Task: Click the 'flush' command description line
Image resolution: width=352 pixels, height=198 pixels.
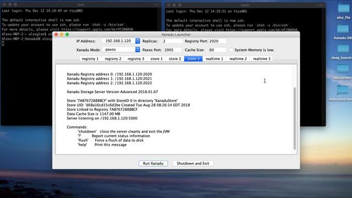Action: click(111, 140)
